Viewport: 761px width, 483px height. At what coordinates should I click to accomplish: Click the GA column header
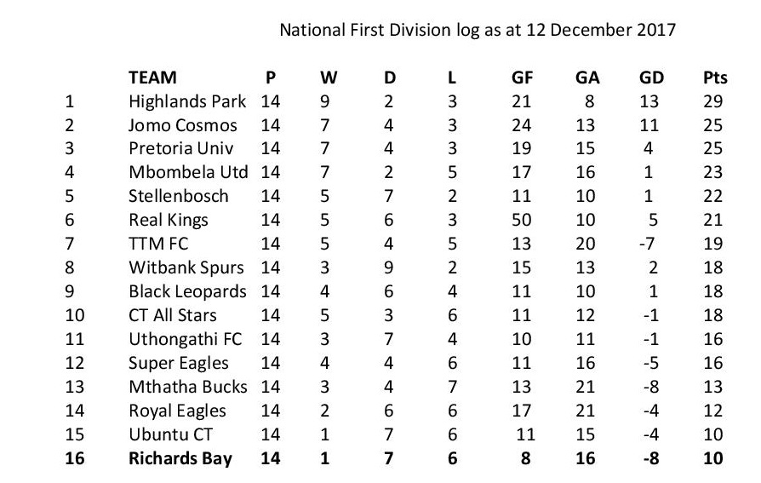point(587,78)
